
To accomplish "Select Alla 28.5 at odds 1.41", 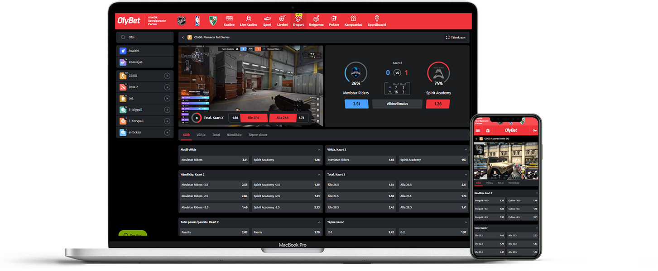I will (433, 207).
